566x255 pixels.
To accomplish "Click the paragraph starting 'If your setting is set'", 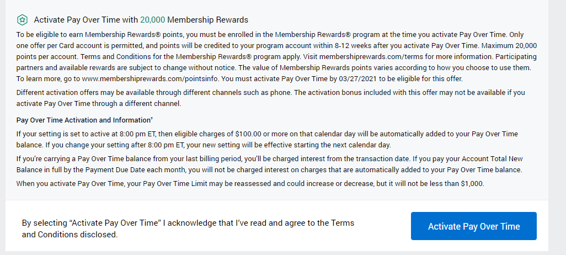I will [267, 140].
